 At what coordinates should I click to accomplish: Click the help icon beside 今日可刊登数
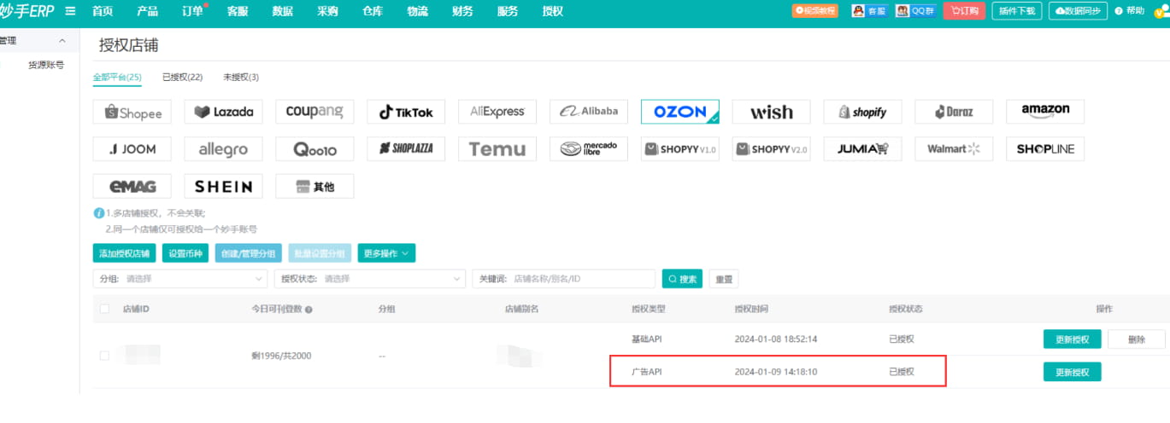[309, 310]
